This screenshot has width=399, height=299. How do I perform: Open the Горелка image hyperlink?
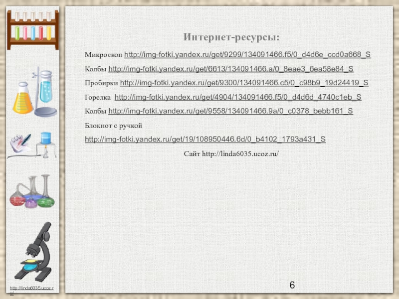(x=238, y=97)
